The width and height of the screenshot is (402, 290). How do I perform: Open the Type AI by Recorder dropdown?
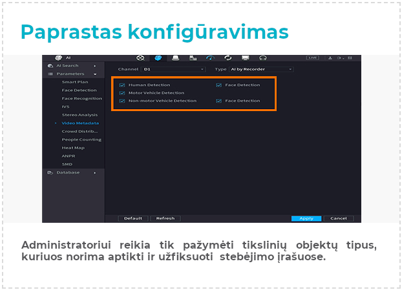point(261,69)
